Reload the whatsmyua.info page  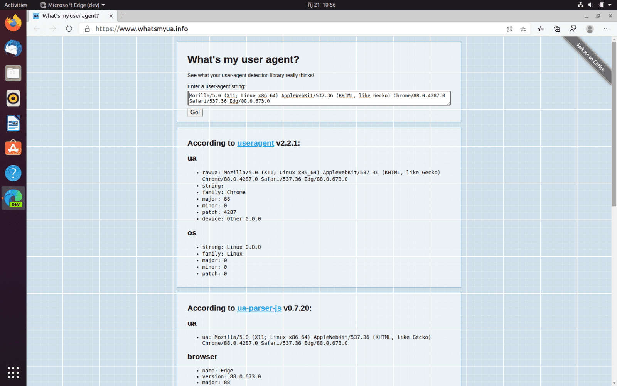pyautogui.click(x=69, y=29)
